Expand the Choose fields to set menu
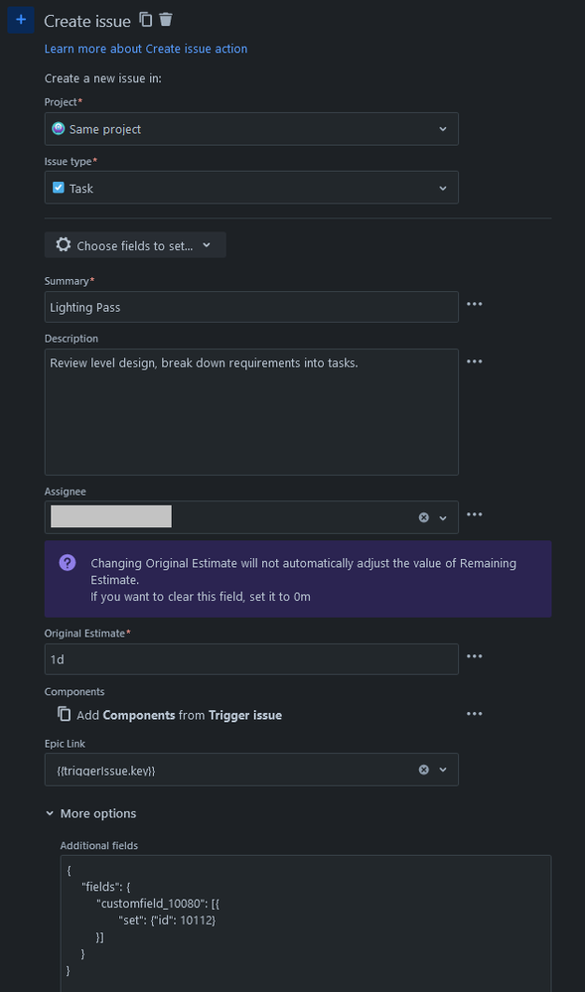 (135, 245)
